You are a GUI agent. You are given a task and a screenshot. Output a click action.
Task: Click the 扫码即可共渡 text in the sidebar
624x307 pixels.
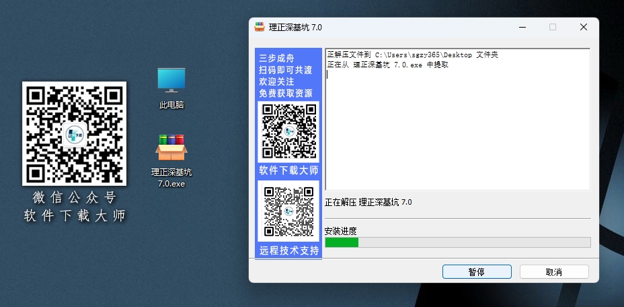[286, 70]
